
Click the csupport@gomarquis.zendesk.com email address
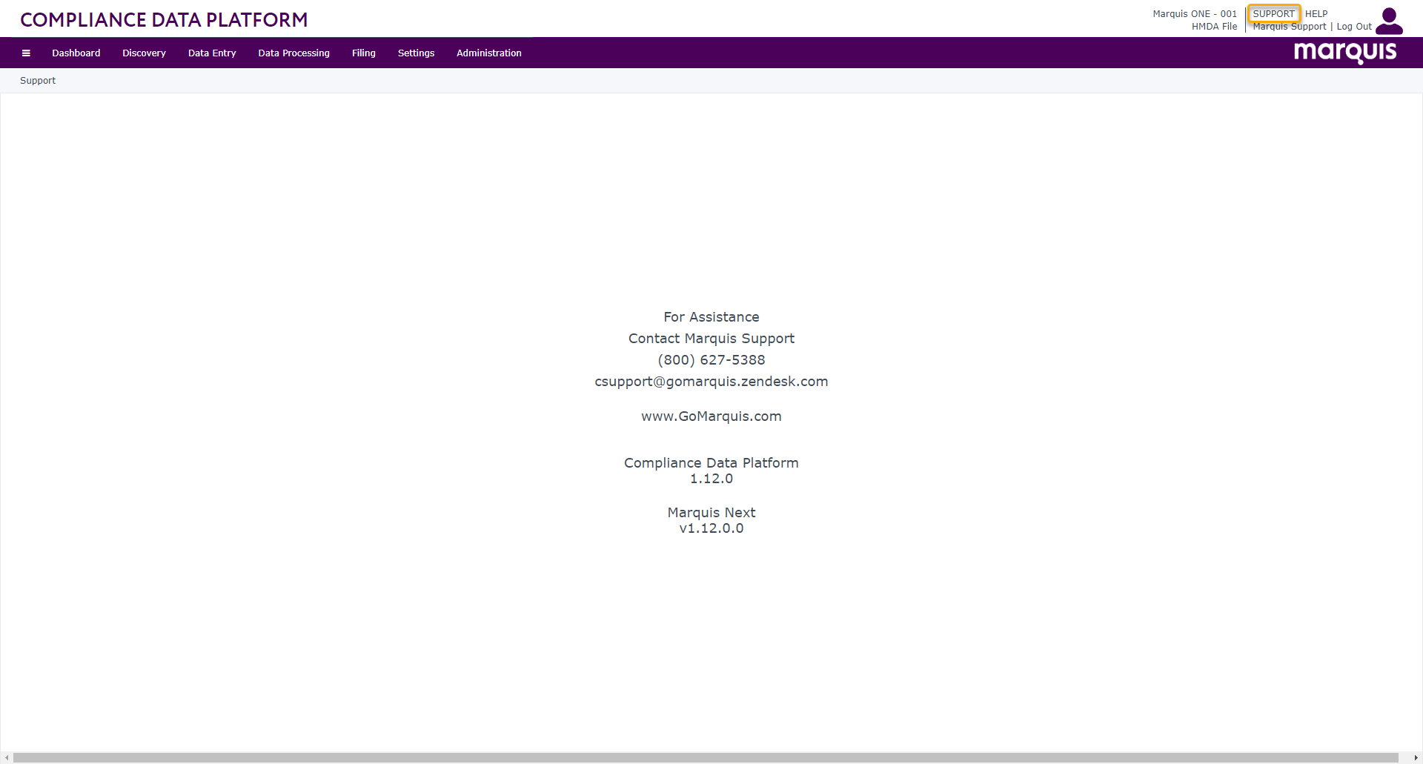[x=711, y=382]
